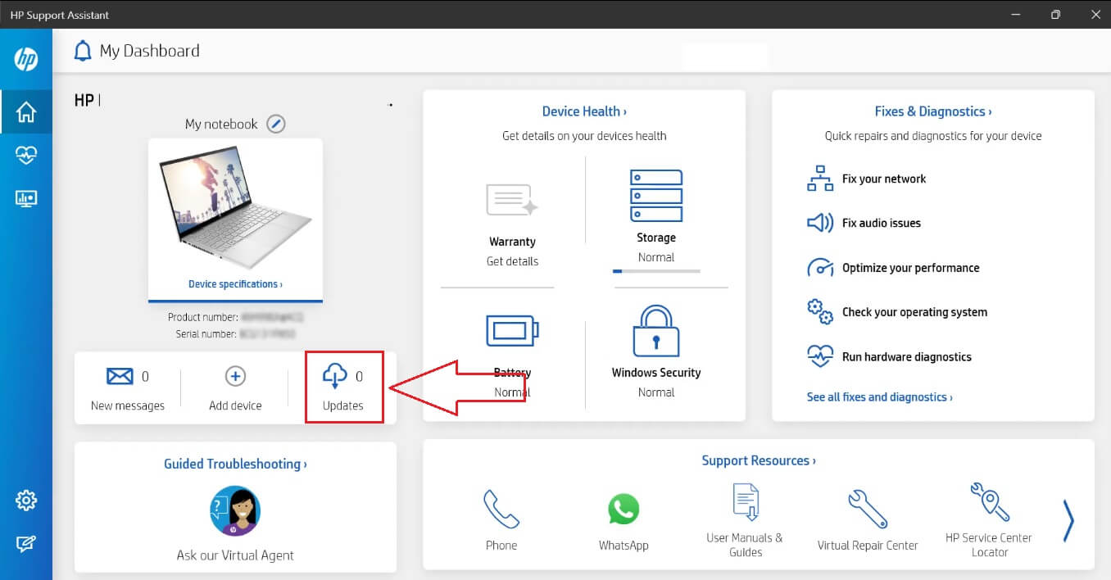Click the Fix your network text

884,179
